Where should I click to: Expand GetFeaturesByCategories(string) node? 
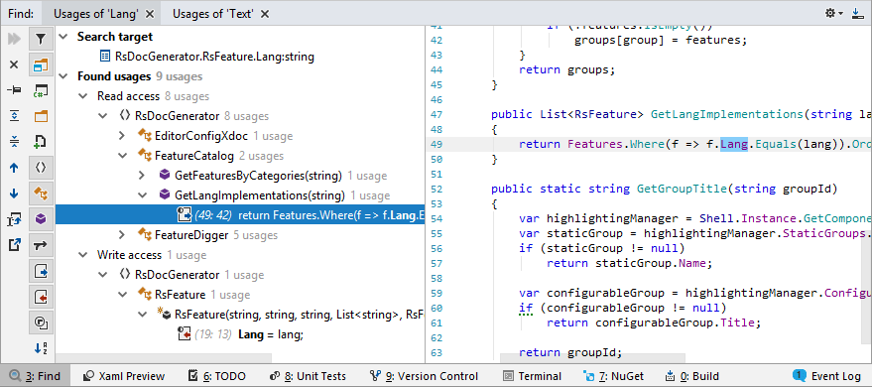point(143,176)
